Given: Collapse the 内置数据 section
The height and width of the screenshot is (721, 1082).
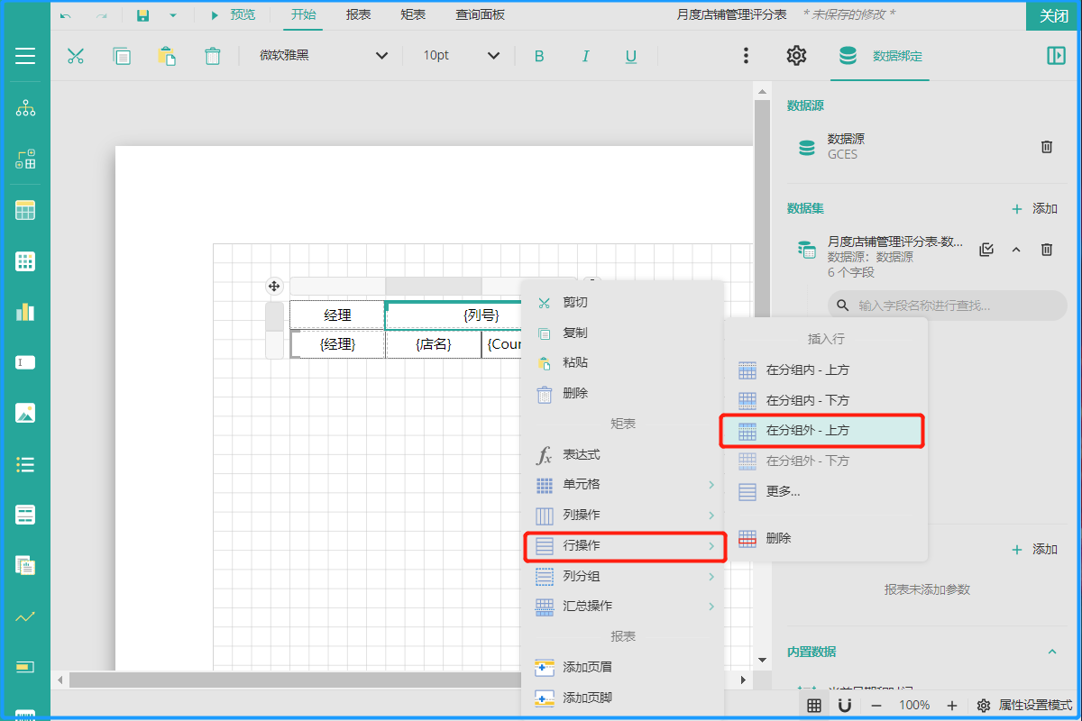Looking at the screenshot, I should point(1051,652).
